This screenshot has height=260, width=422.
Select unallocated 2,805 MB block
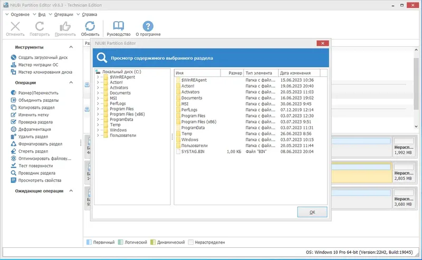pos(404,172)
